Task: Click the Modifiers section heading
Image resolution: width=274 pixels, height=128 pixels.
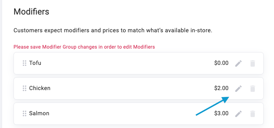Action: click(31, 12)
